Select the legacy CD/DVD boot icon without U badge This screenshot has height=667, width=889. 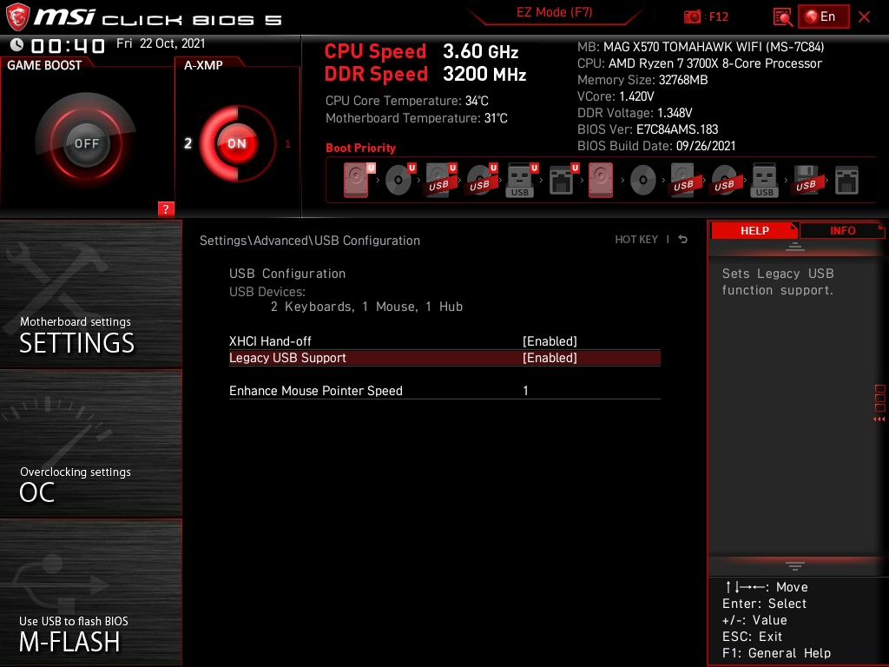643,181
